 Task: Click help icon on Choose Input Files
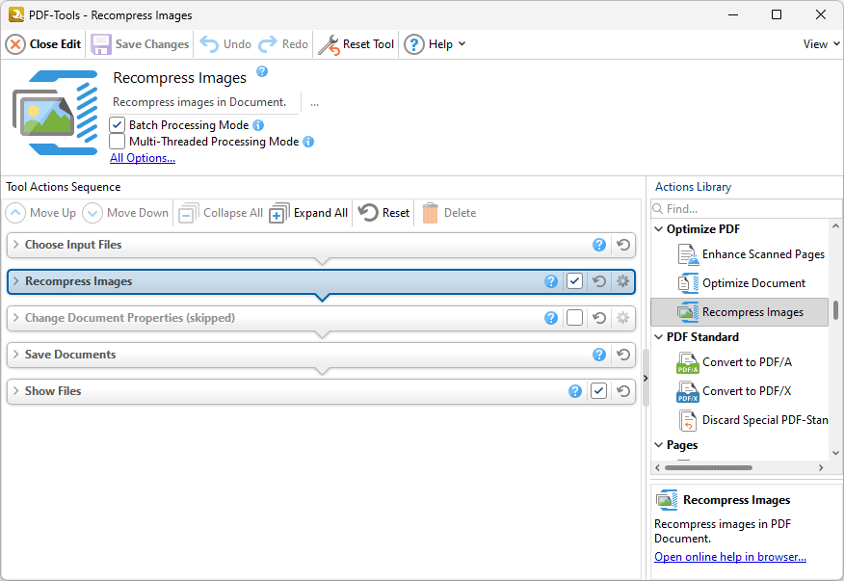pyautogui.click(x=599, y=245)
